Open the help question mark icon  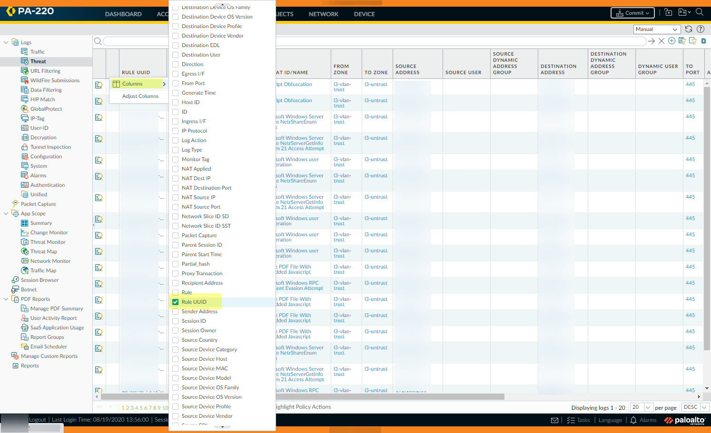[701, 29]
